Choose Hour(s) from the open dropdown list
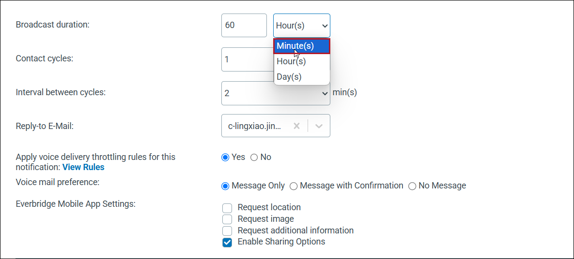 [302, 61]
